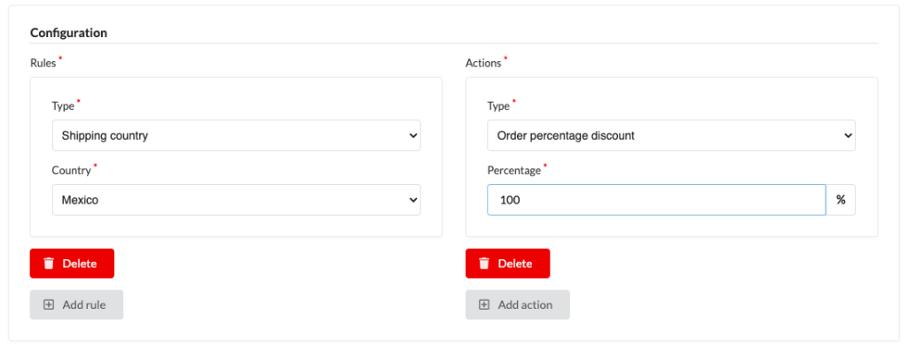Open the Rules Type dropdown showing Shipping country
908x346 pixels.
[x=236, y=135]
